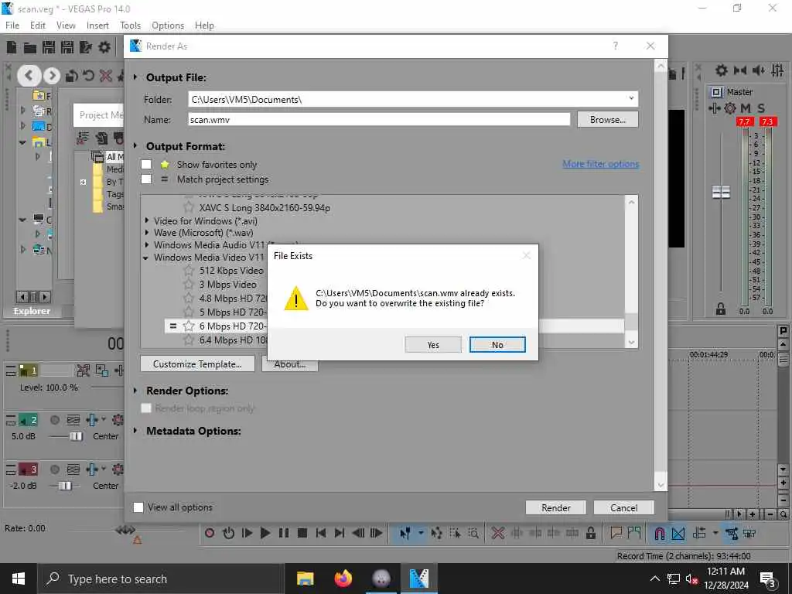Click the Master FX gear icon below Master

tap(730, 108)
